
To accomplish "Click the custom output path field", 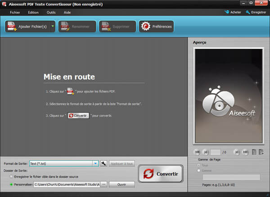I will click(x=67, y=184).
